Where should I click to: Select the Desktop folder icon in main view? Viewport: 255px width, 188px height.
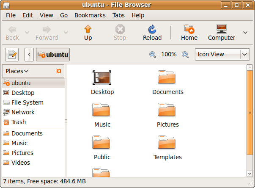coord(102,77)
